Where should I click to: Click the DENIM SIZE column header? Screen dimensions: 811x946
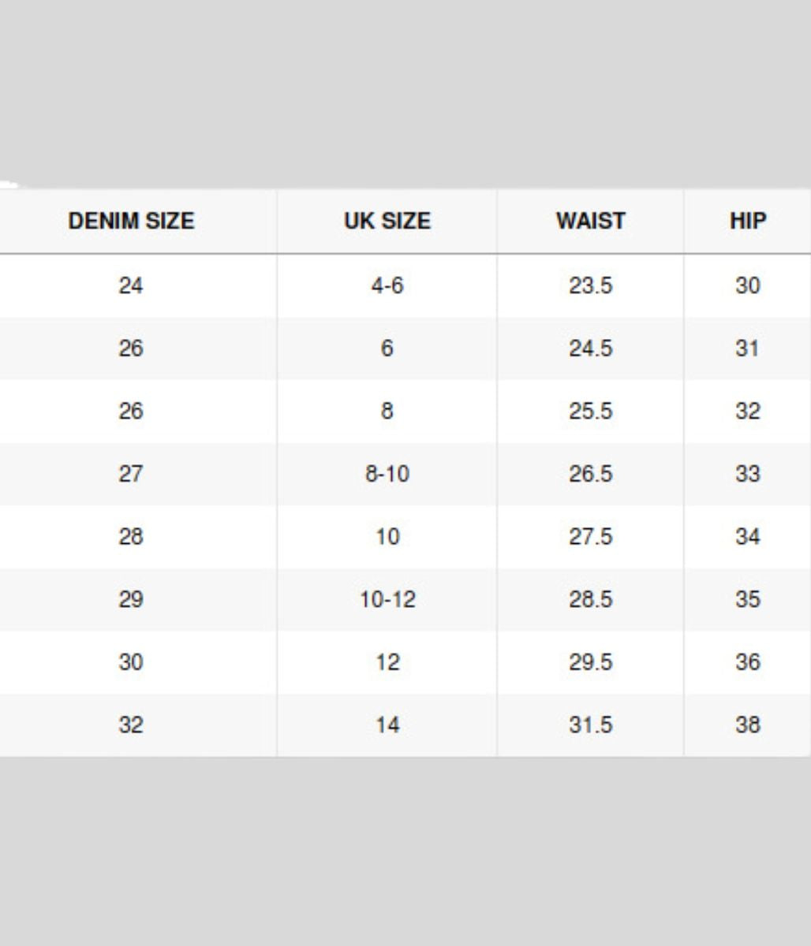[x=131, y=221]
